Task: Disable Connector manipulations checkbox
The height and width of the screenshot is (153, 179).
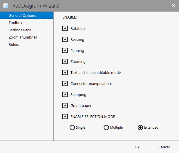Action: click(x=65, y=83)
